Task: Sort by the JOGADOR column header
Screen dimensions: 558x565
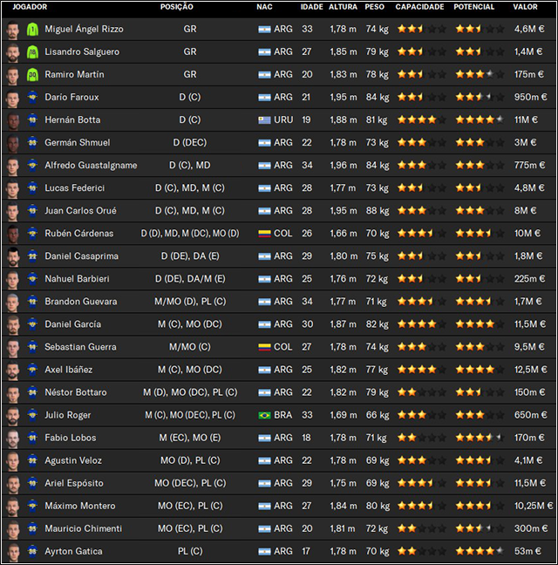Action: [x=30, y=7]
